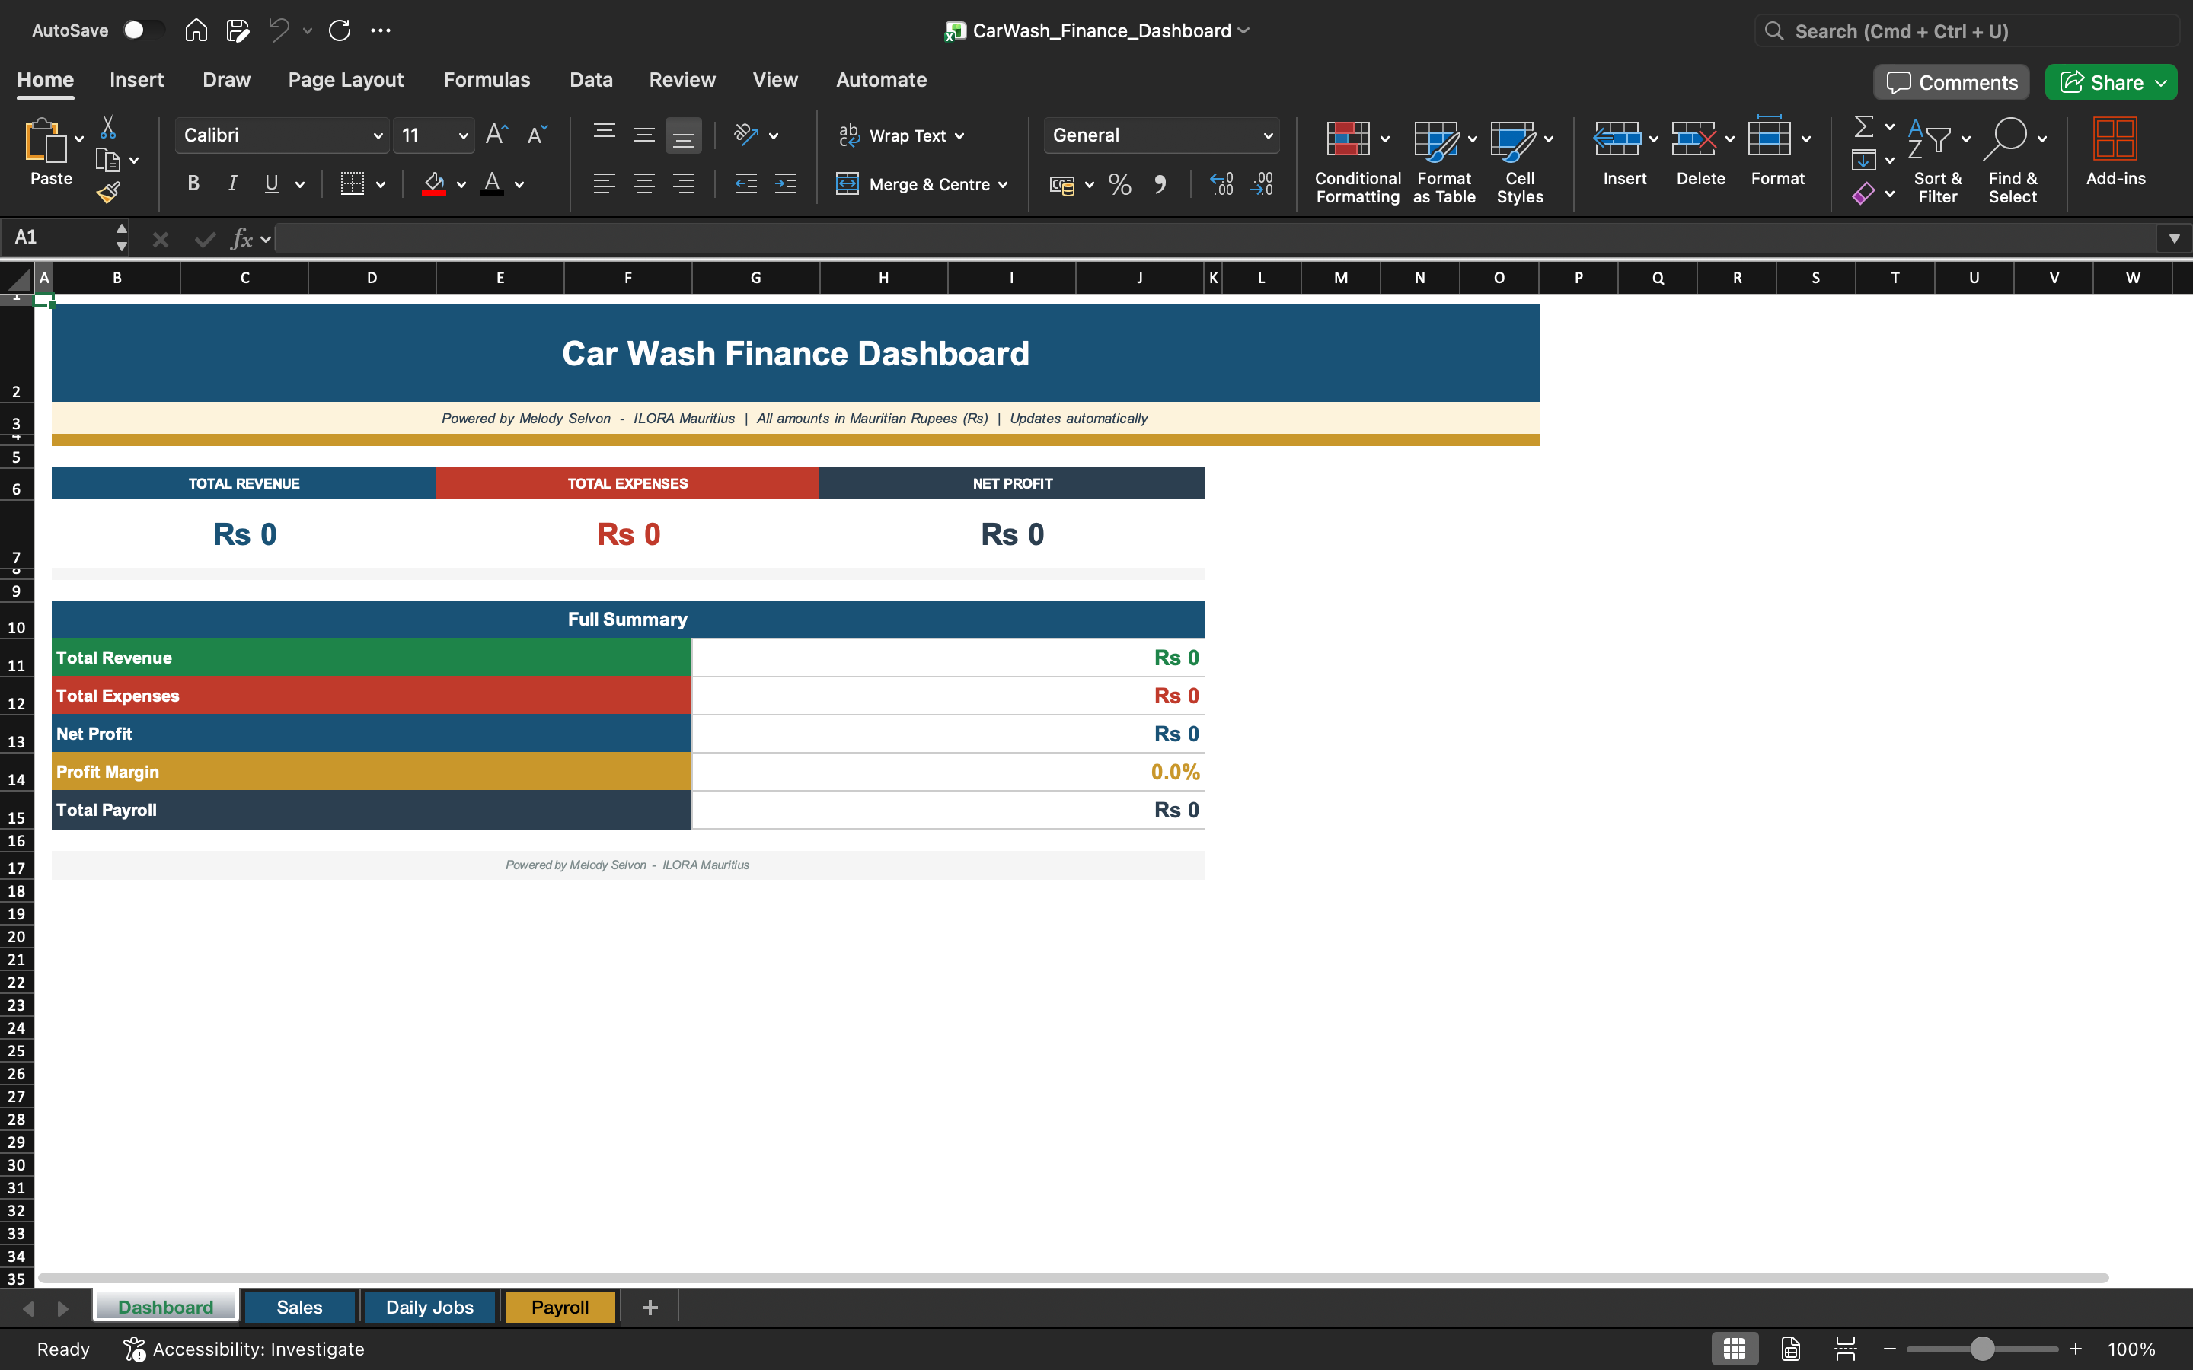Switch to the Insert ribbon tab
The image size is (2193, 1370).
pyautogui.click(x=137, y=80)
